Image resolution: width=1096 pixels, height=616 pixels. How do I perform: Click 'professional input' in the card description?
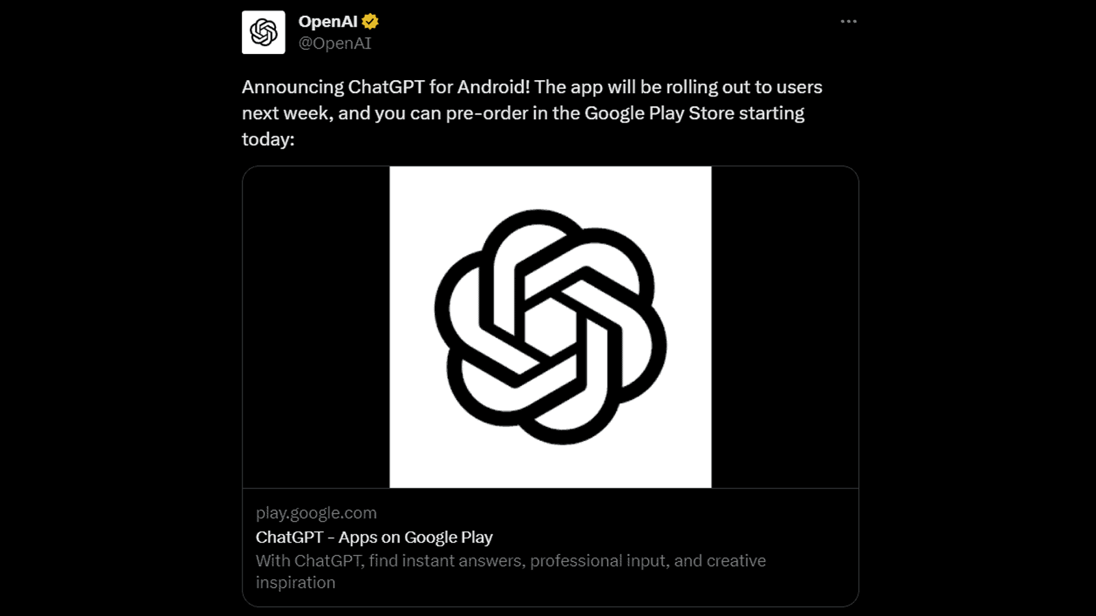599,561
